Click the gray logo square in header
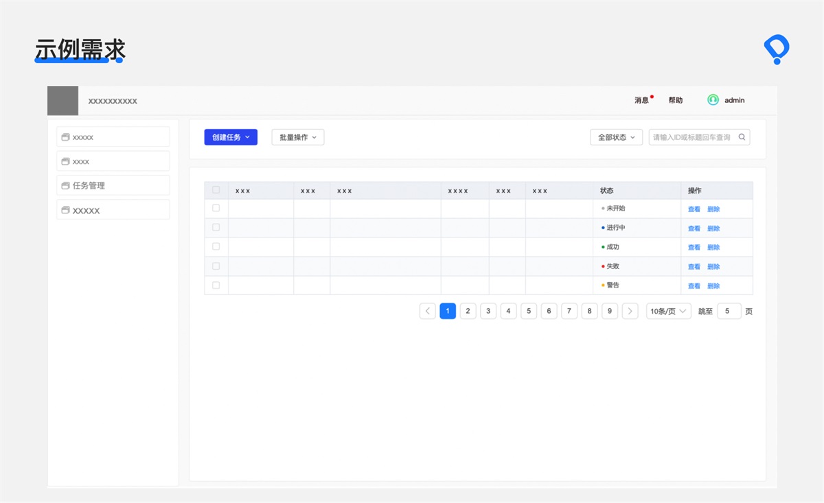 coord(62,101)
